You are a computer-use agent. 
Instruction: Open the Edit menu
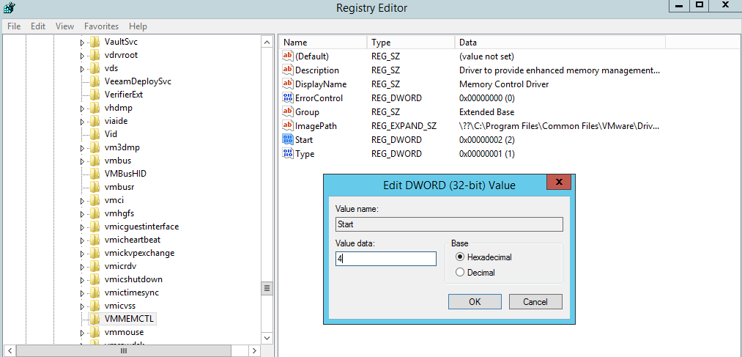point(38,26)
